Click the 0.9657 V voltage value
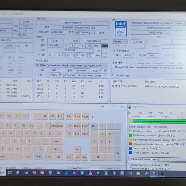The width and height of the screenshot is (186, 186). pos(26,96)
